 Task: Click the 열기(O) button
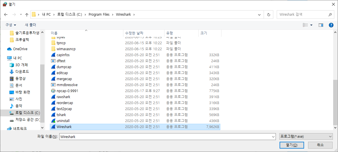tap(292, 145)
